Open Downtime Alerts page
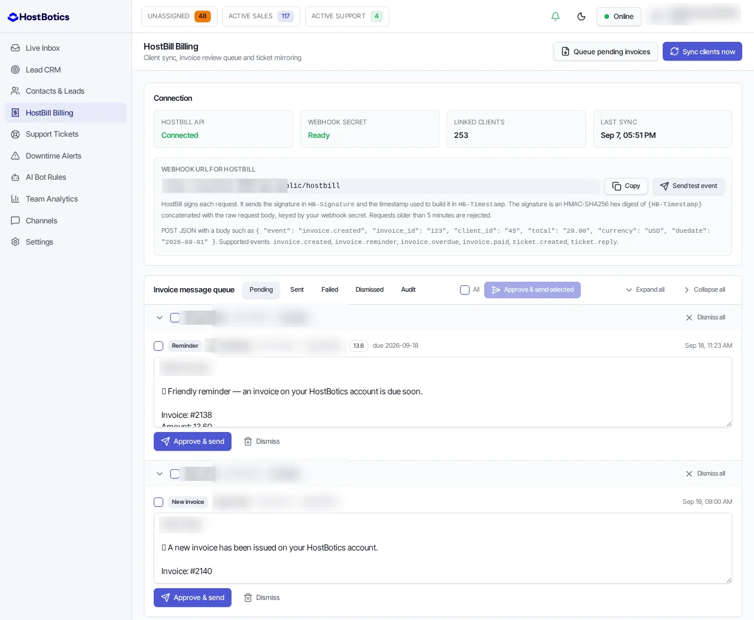 point(66,156)
